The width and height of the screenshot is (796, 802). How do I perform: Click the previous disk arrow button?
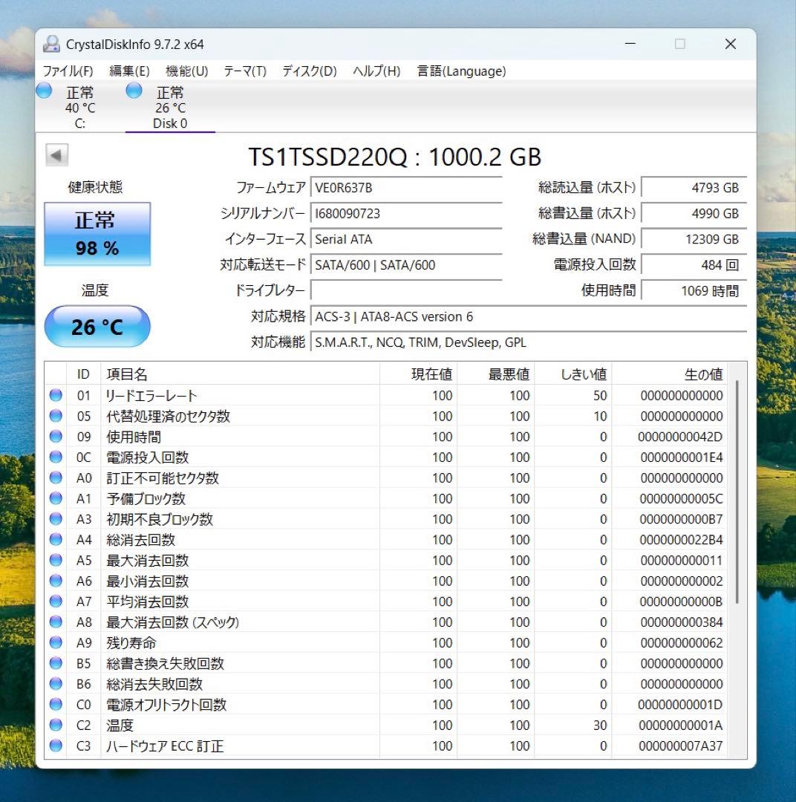tap(56, 154)
